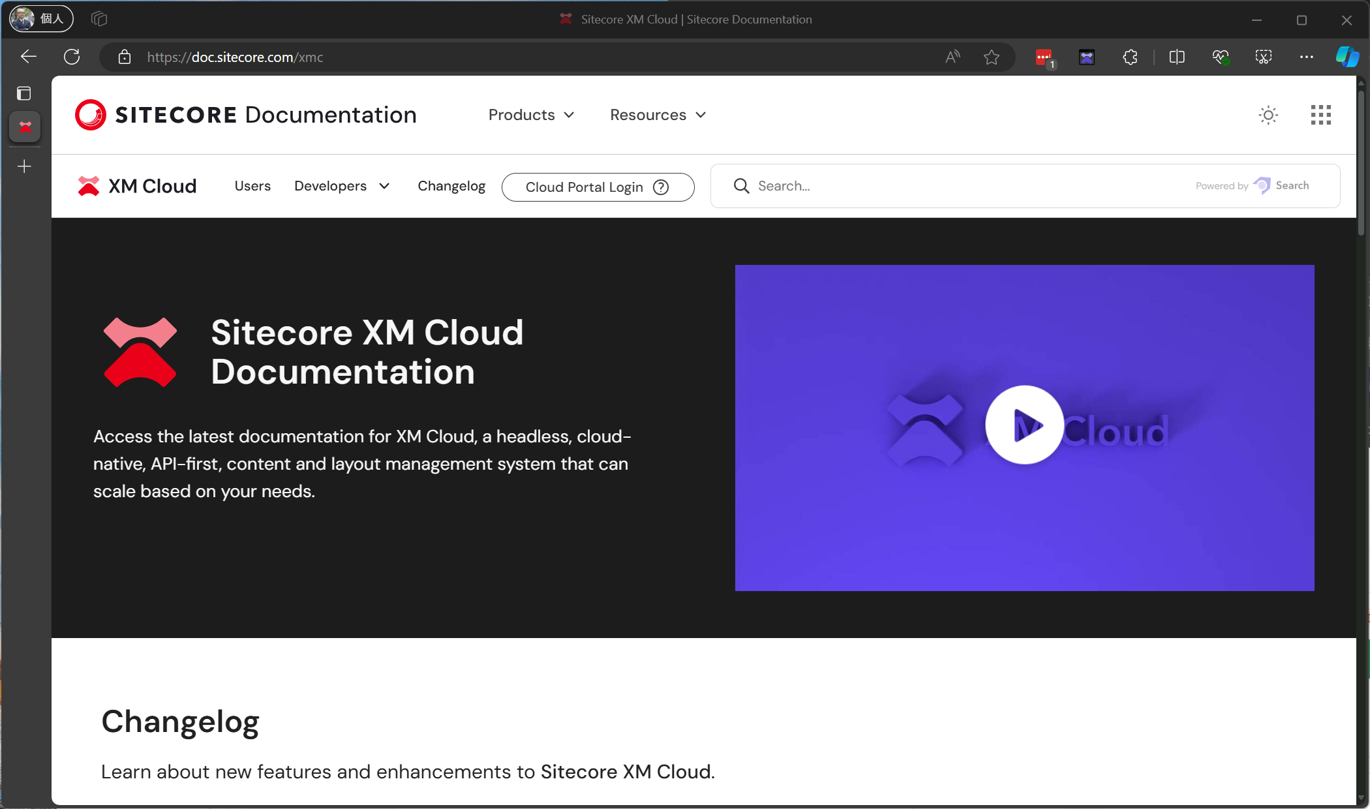View site information via the lock icon
The width and height of the screenshot is (1370, 809).
tap(124, 57)
